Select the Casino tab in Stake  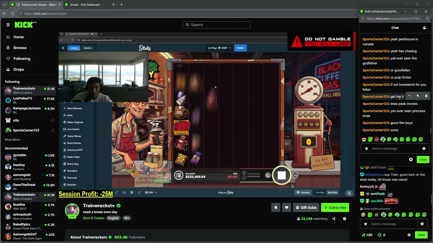point(73,48)
